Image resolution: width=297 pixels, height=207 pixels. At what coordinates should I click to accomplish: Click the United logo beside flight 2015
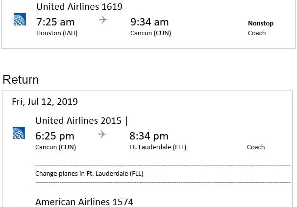(x=19, y=133)
